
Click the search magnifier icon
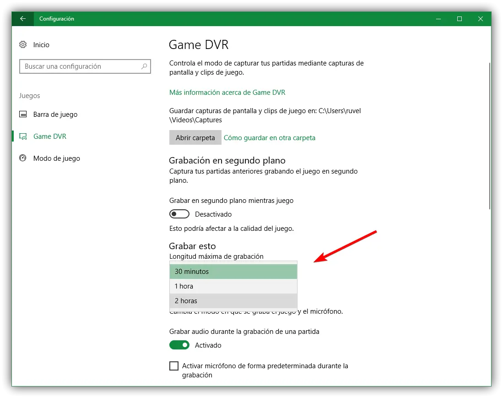pyautogui.click(x=144, y=66)
